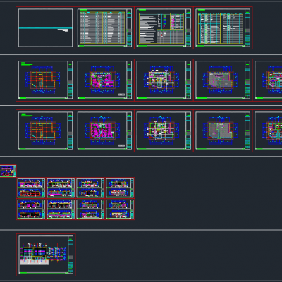Select the cover sheet with cyan horizontal line

pyautogui.click(x=45, y=28)
